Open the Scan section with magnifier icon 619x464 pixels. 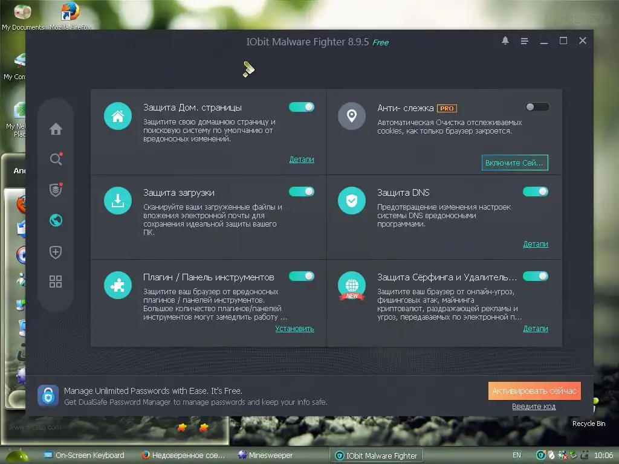[56, 159]
